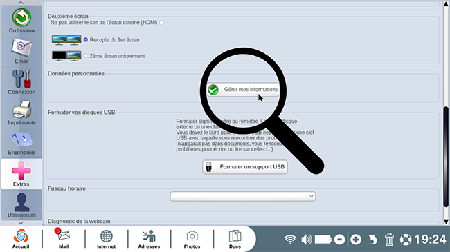Open the Utilisateurs settings section
The width and height of the screenshot is (450, 252).
tap(21, 205)
